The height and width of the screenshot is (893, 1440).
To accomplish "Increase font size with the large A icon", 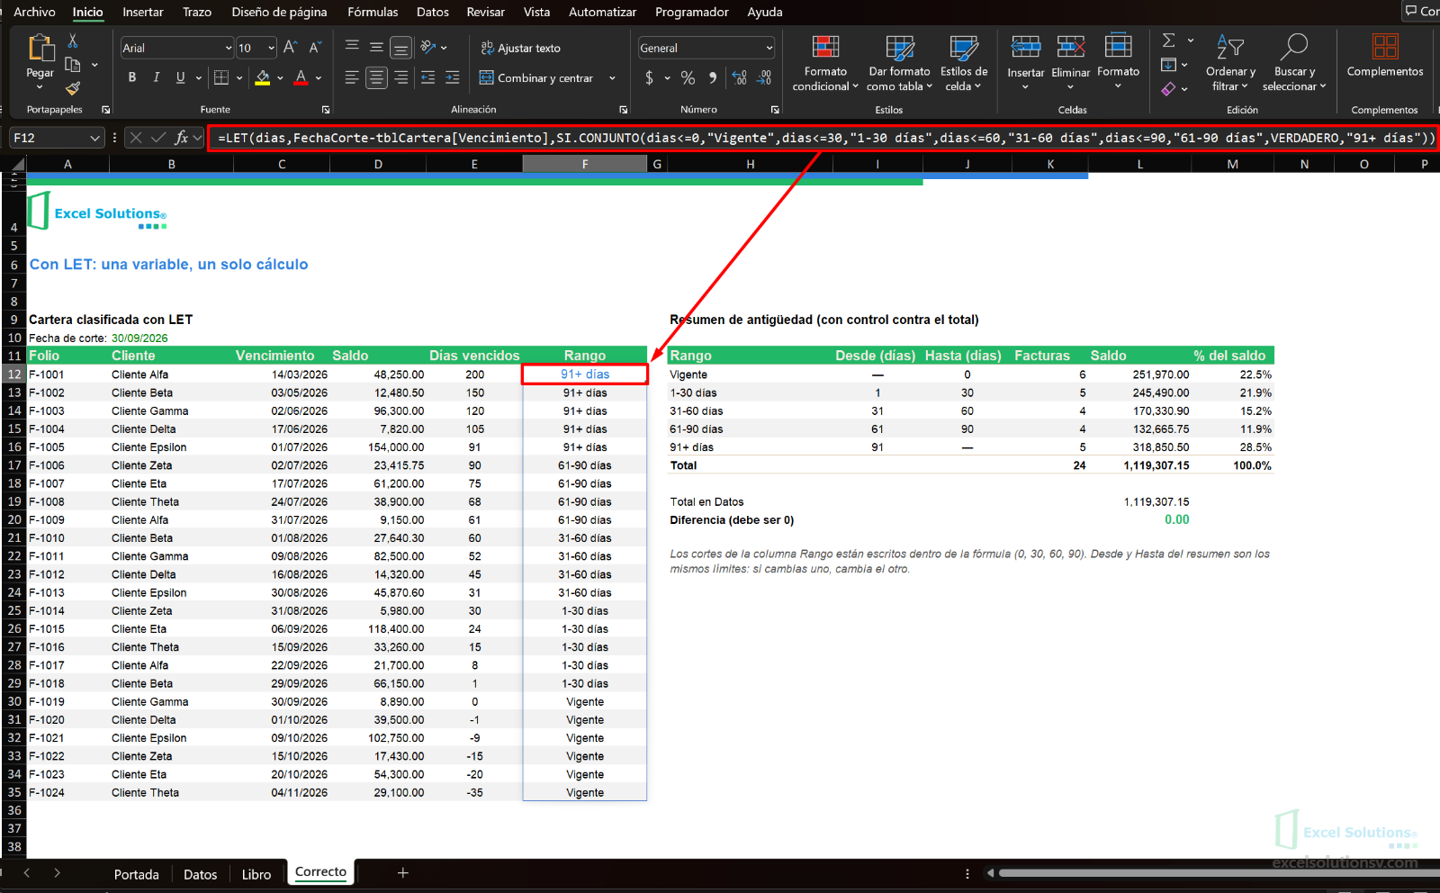I will click(x=290, y=48).
